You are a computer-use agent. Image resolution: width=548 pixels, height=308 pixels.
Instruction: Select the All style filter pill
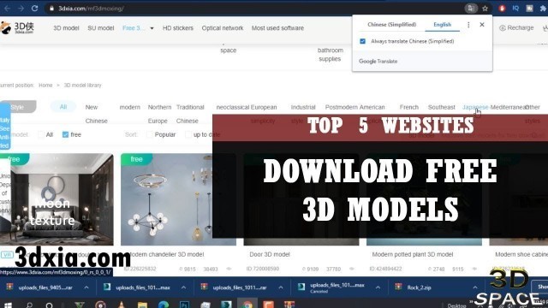point(63,107)
